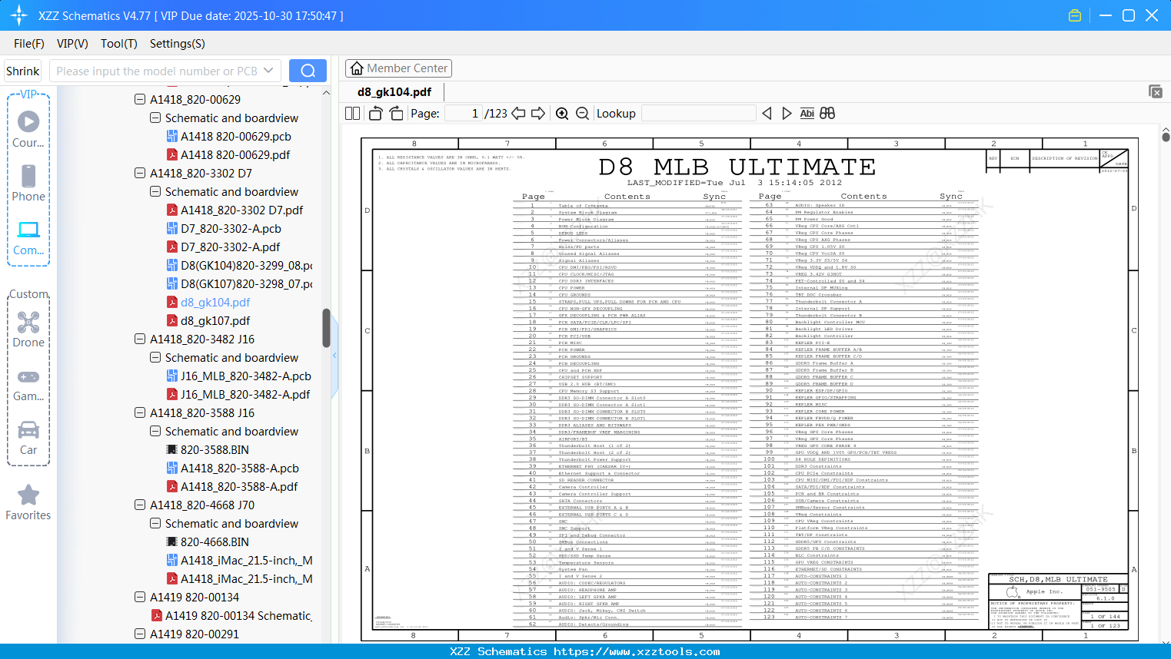Collapse the A1418_820-00629 tree node
Screen dimensions: 1171x659
point(140,100)
